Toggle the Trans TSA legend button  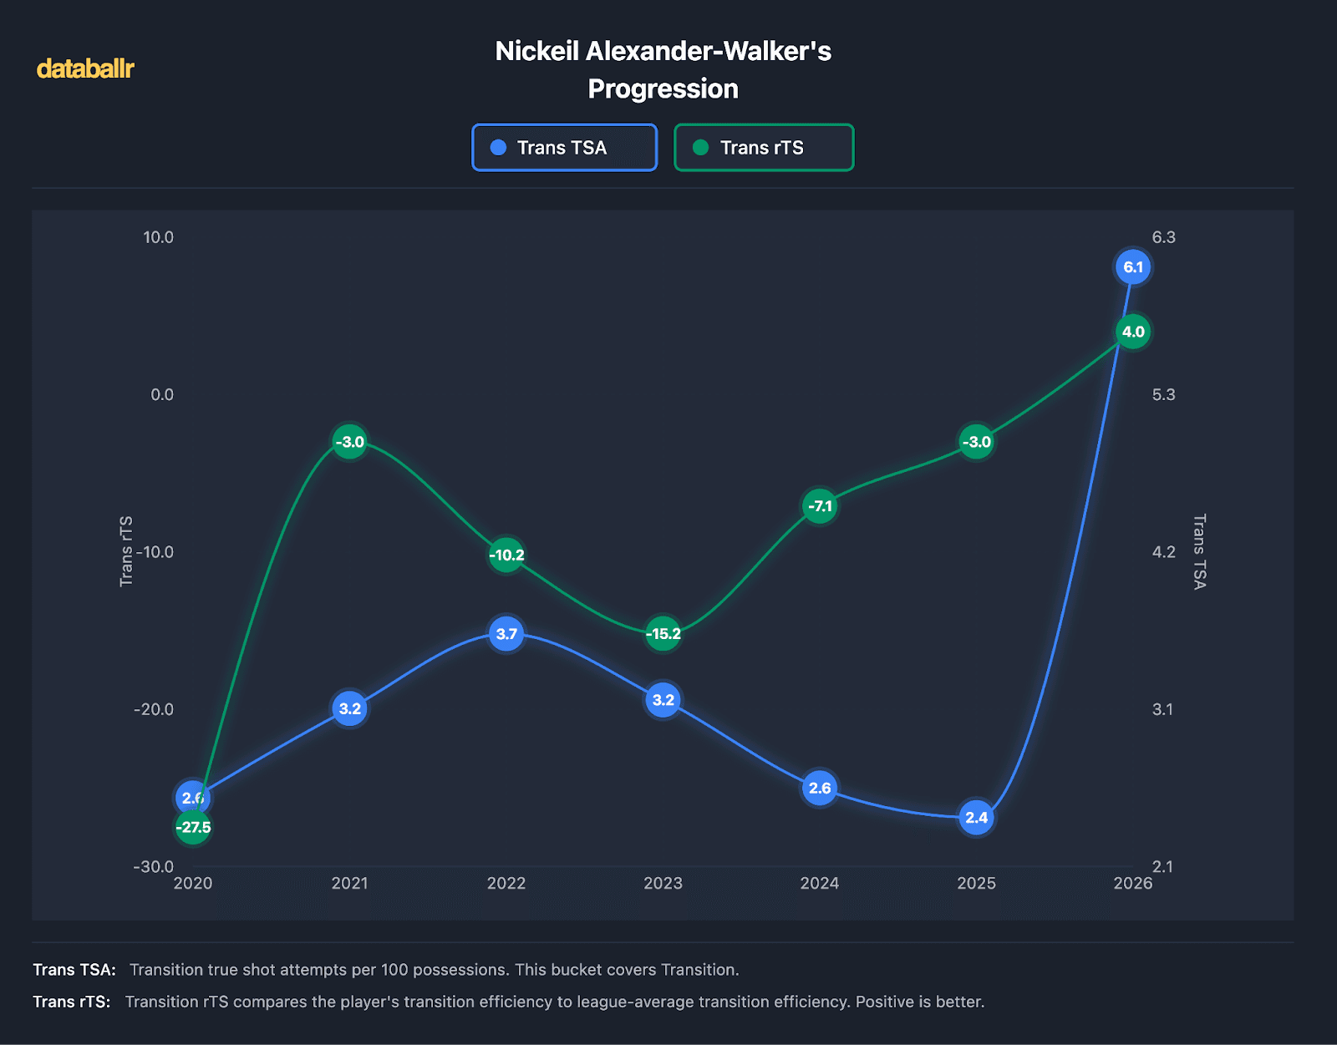tap(564, 148)
